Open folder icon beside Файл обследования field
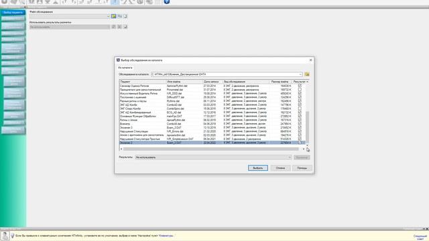This screenshot has width=429, height=241. (x=113, y=16)
